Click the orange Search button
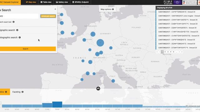 (x=28, y=49)
